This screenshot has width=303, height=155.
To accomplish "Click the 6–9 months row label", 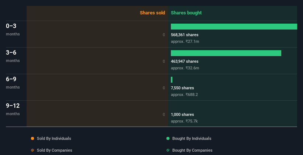I will [13, 83].
